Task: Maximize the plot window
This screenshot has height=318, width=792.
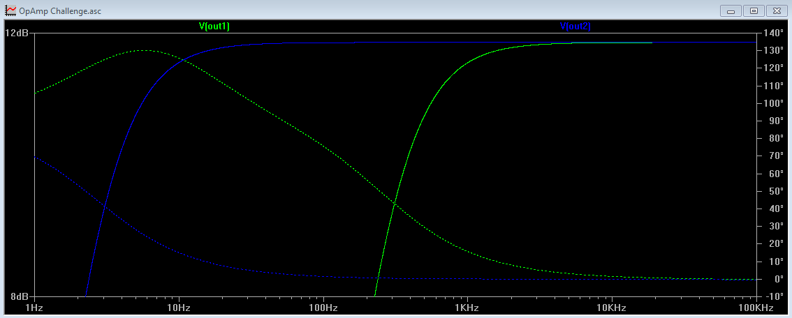Action: [754, 10]
